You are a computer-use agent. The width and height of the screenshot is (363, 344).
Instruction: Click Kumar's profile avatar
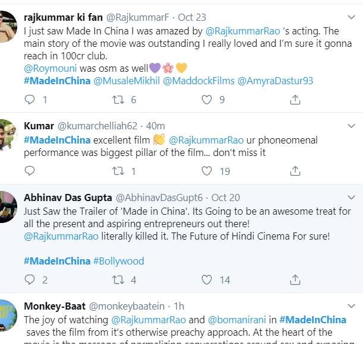[x=6, y=135]
